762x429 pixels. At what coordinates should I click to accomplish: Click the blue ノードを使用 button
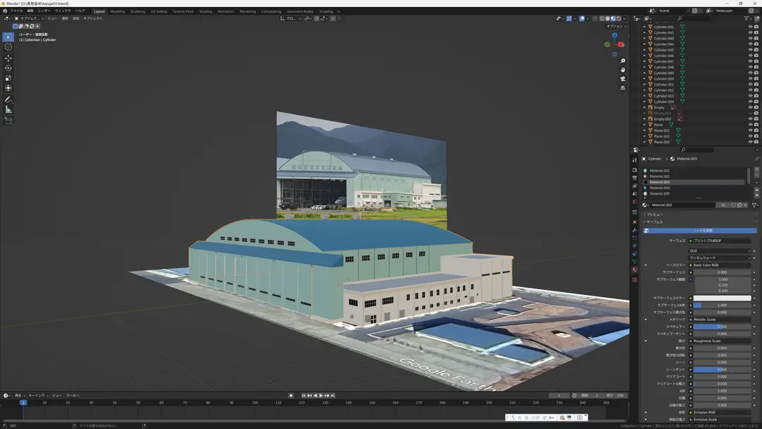[x=700, y=230]
